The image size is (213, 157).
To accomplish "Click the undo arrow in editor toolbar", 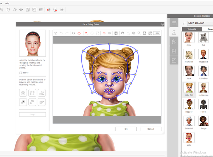I will point(61,33).
